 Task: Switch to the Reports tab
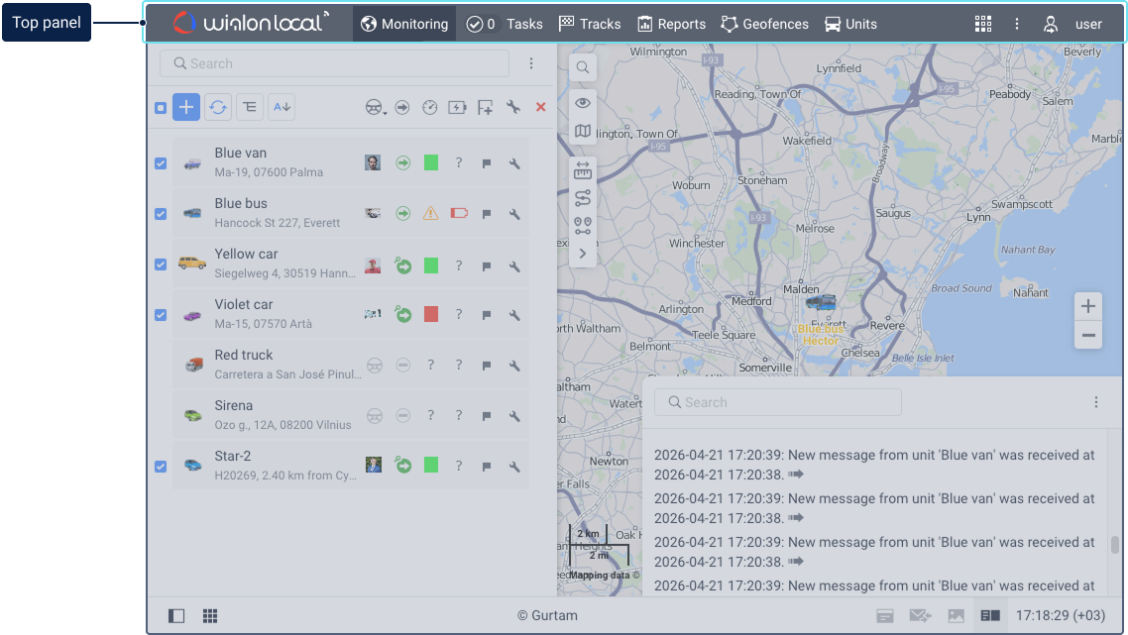click(x=671, y=24)
